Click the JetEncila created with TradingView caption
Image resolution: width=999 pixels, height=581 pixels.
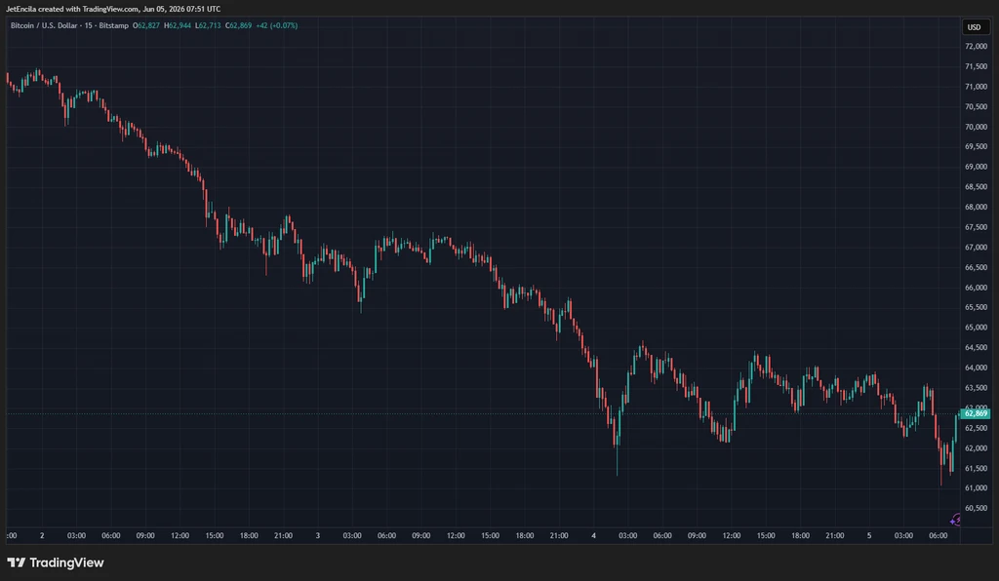[x=113, y=9]
